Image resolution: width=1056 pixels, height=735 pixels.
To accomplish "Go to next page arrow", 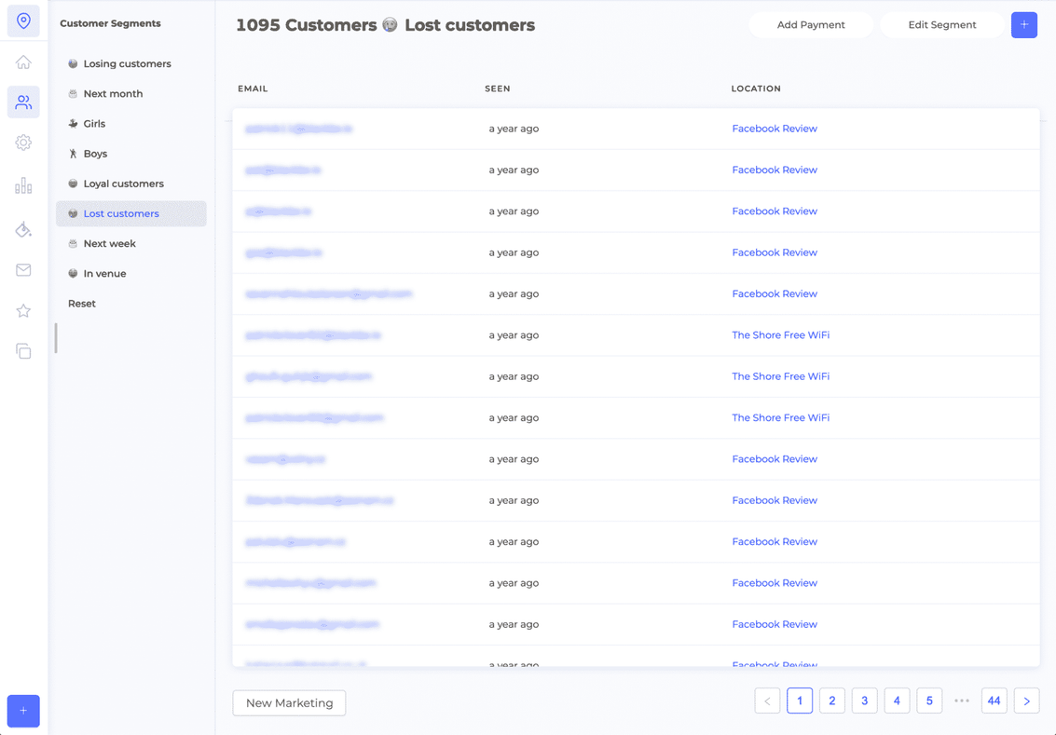I will (1026, 701).
